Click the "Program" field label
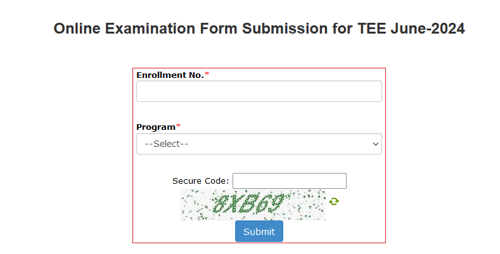500x254 pixels. tap(156, 127)
